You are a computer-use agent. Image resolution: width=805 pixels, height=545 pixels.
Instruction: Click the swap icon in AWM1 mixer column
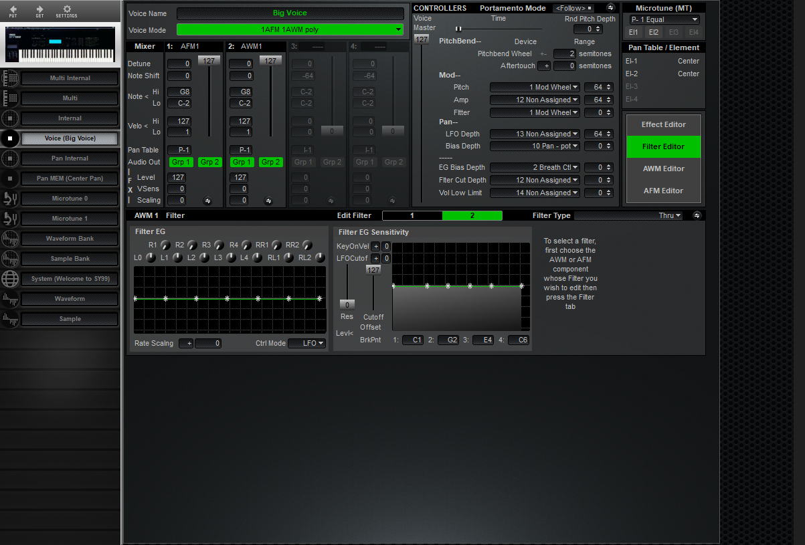click(x=268, y=201)
